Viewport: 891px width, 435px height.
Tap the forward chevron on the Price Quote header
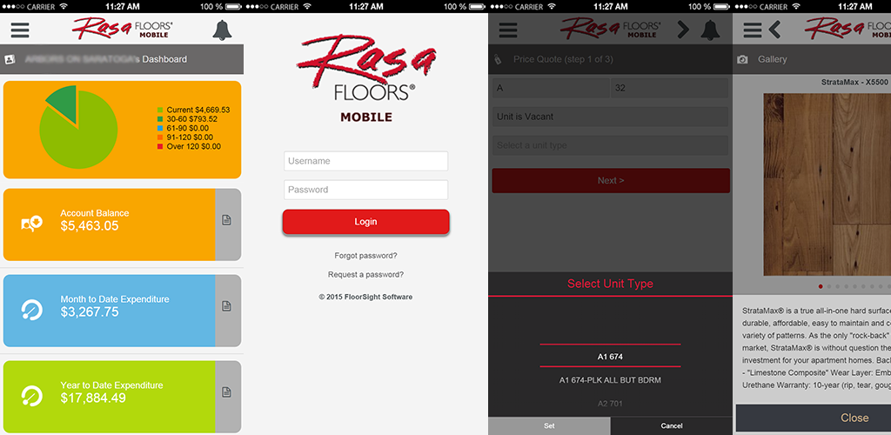(x=684, y=30)
